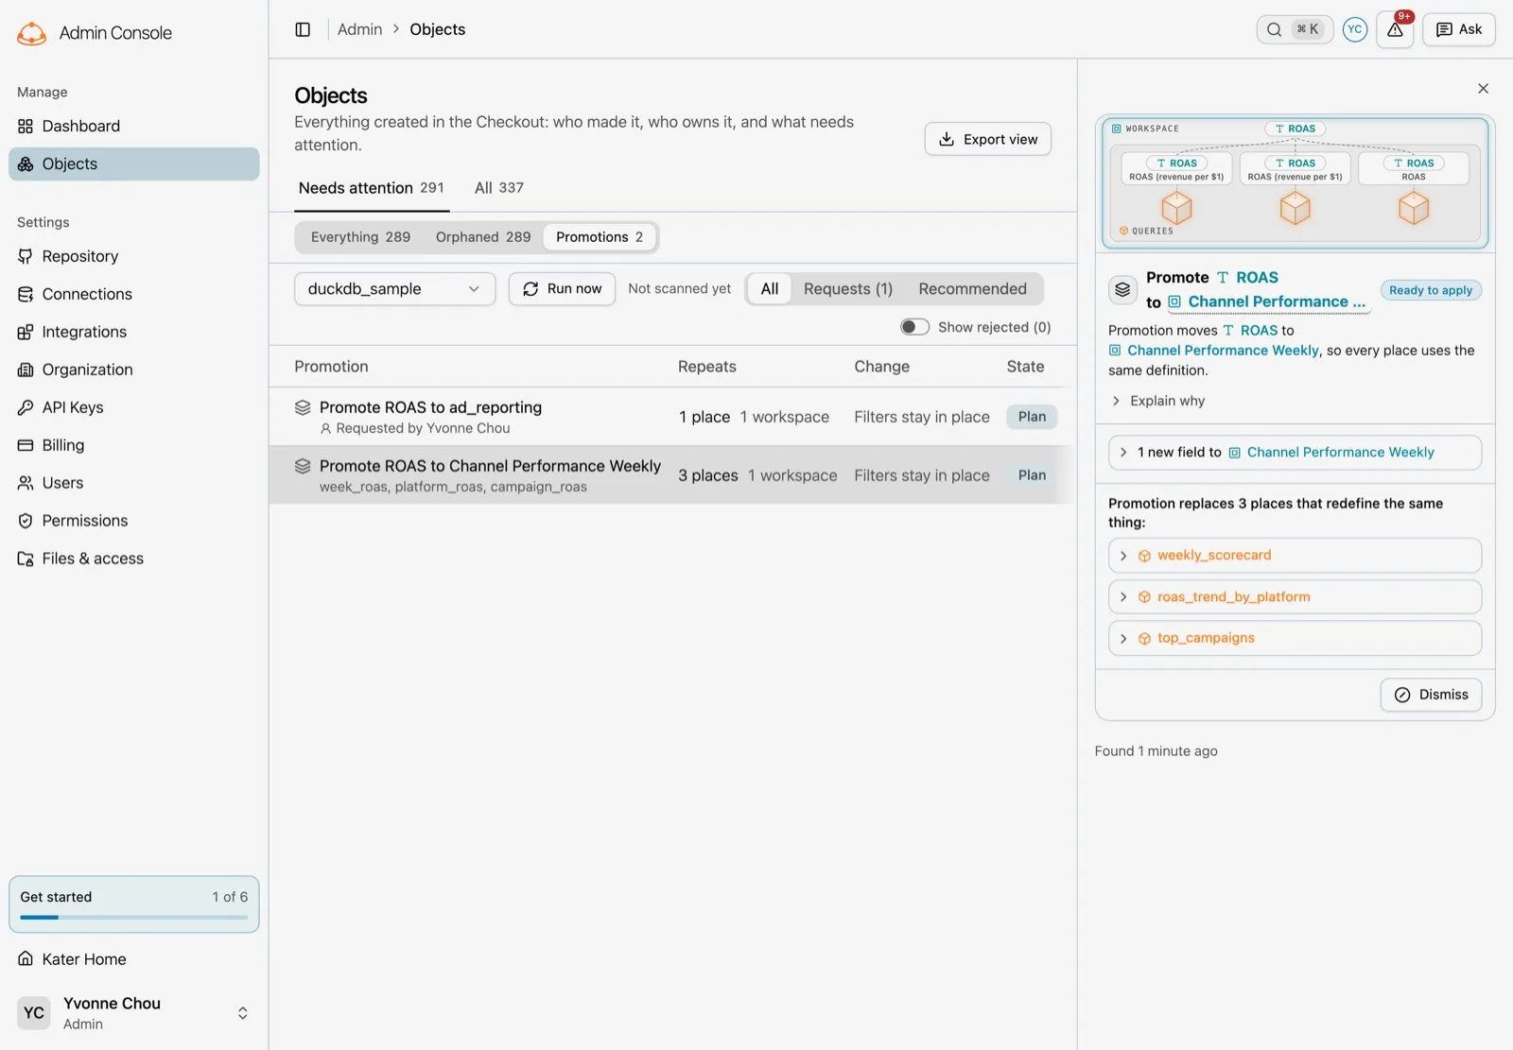
Task: Click the workspace ROAS diagram thumbnail
Action: [1295, 182]
